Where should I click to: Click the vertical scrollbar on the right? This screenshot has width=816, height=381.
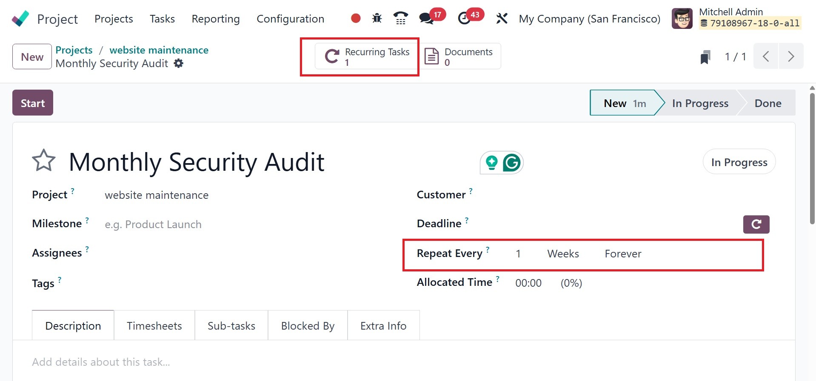pos(812,157)
